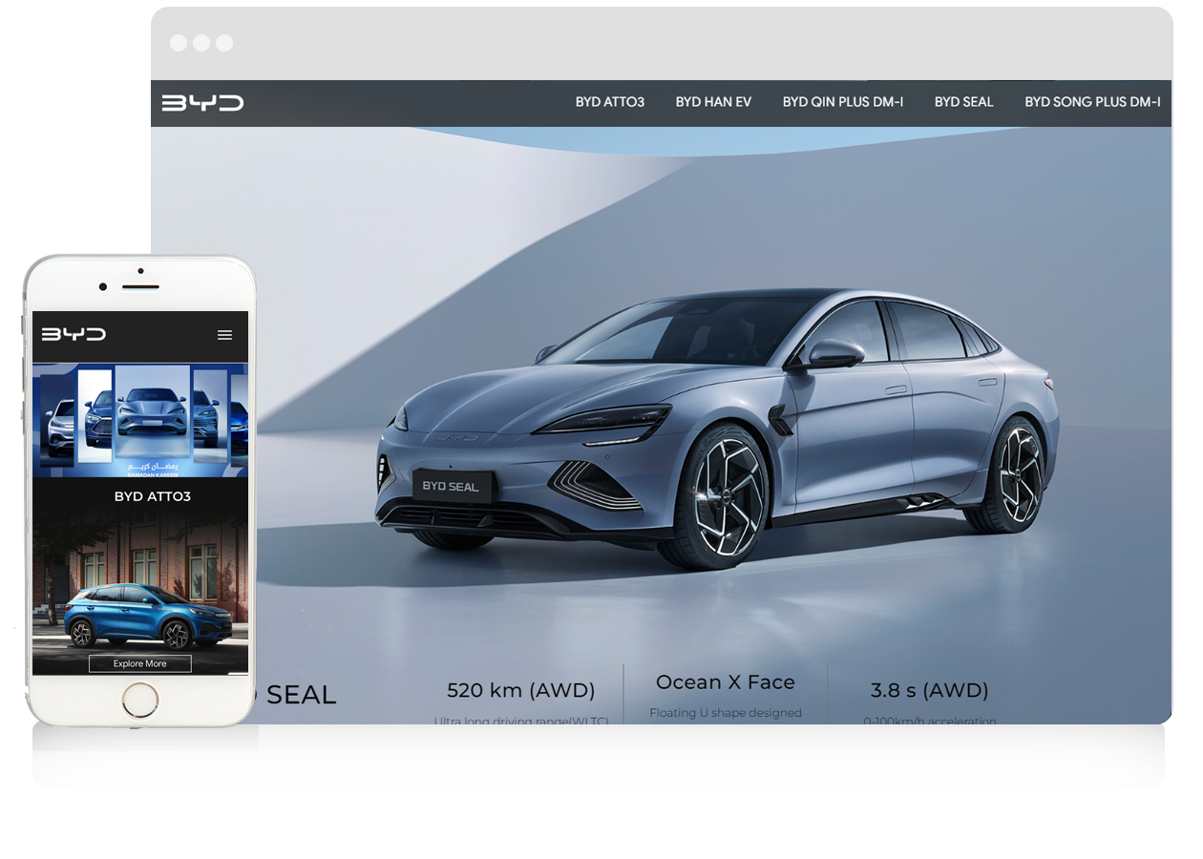Open the BYD ATTO3 menu item
Screen dimensions: 1203x859
click(x=610, y=102)
